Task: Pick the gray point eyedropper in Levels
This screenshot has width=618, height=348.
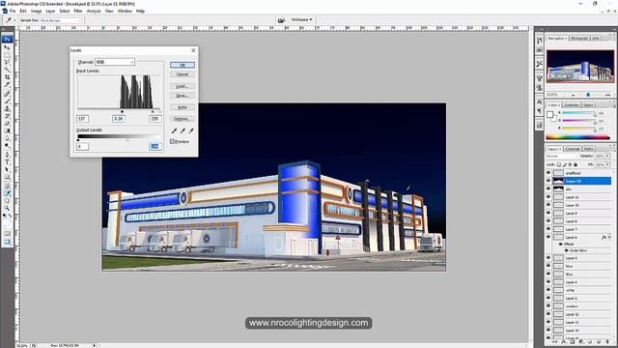Action: 183,130
